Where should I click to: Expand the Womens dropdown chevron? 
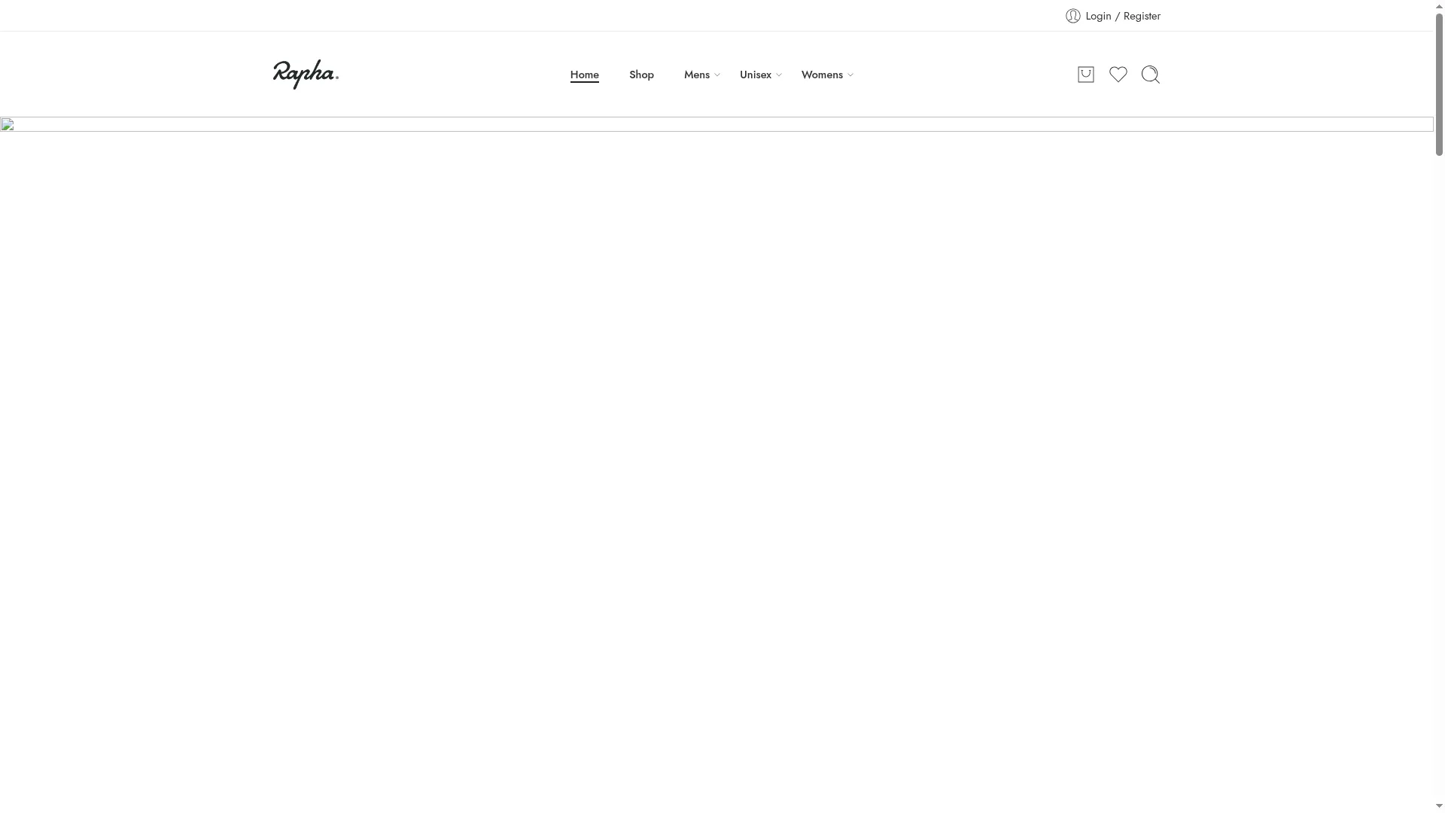(x=850, y=75)
